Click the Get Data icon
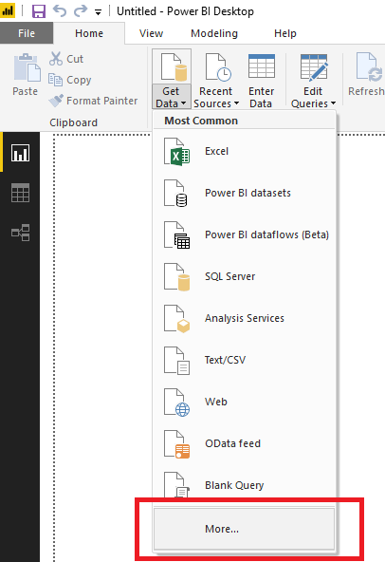385x562 pixels. point(174,67)
